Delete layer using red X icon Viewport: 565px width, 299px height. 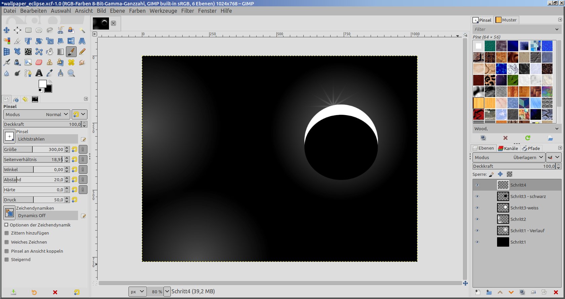pos(556,292)
